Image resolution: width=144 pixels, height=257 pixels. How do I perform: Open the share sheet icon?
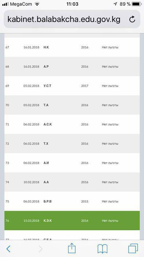(72, 248)
